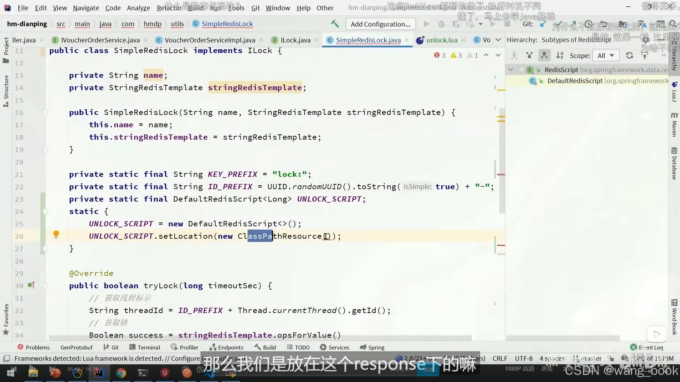Switch to the unlock.lua tab
680x382 pixels.
(441, 40)
